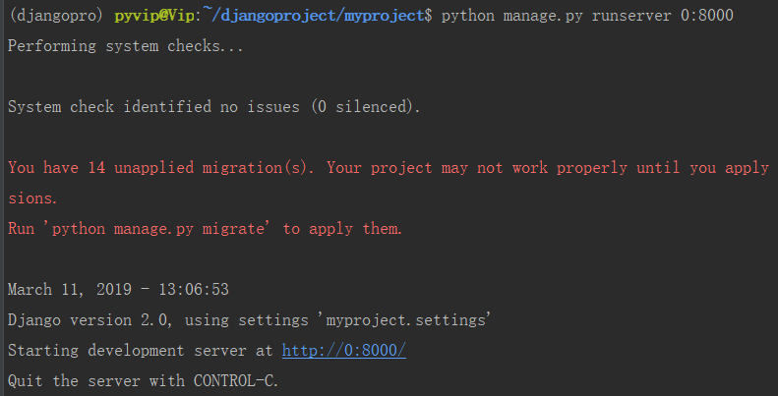Click the '~/djangoproject/myproject' path in prompt
This screenshot has width=778, height=396.
[314, 16]
